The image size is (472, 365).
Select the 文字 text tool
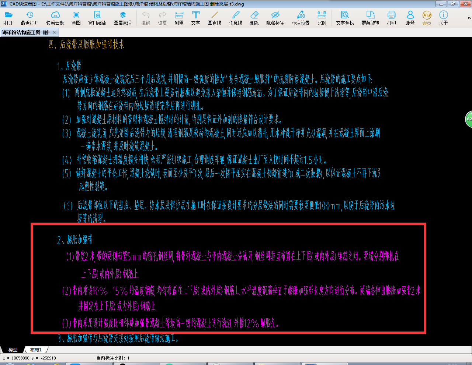coord(195,18)
